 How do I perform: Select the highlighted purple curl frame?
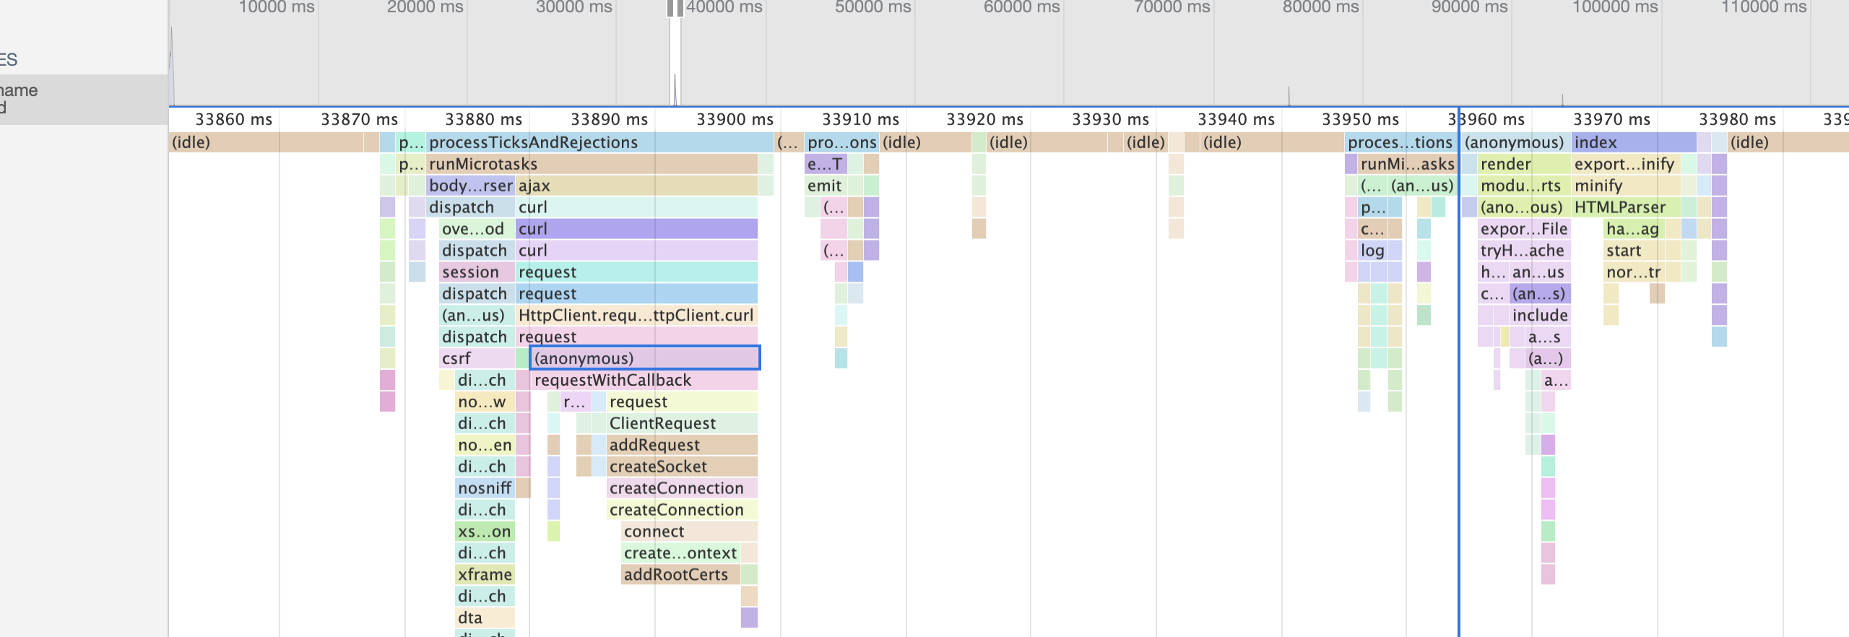(636, 229)
